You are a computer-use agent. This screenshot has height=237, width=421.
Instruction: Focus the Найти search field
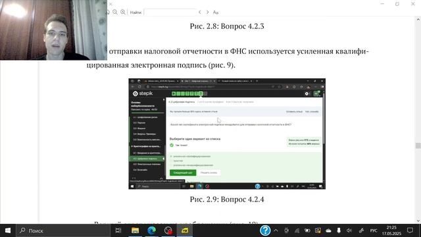tap(170, 13)
